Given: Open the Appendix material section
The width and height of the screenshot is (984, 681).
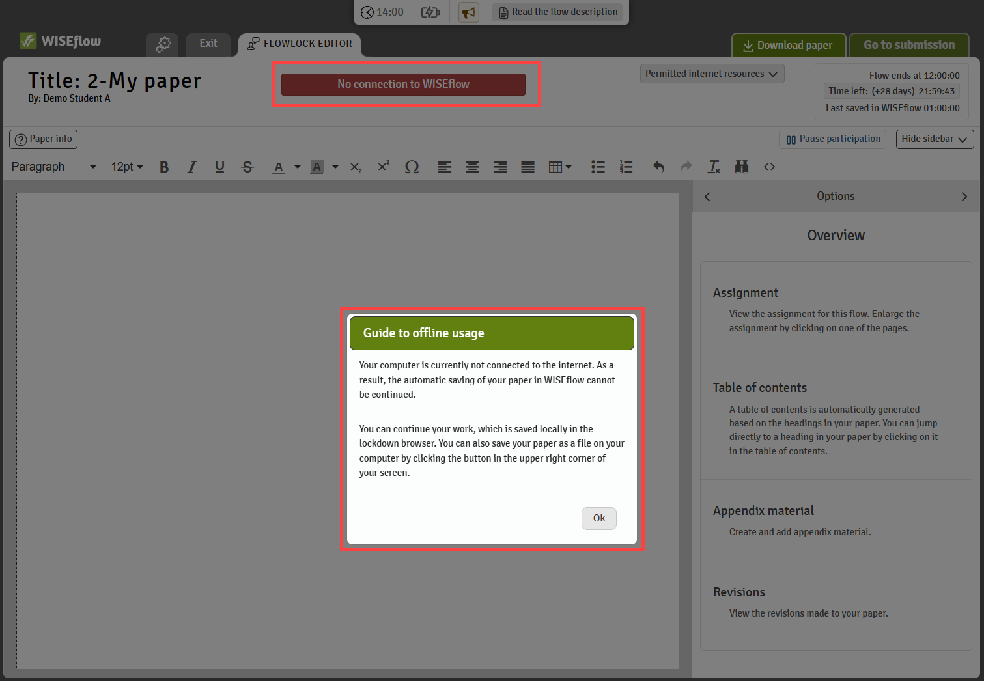Looking at the screenshot, I should 836,521.
